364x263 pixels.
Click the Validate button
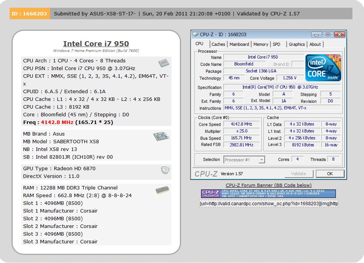coord(299,174)
